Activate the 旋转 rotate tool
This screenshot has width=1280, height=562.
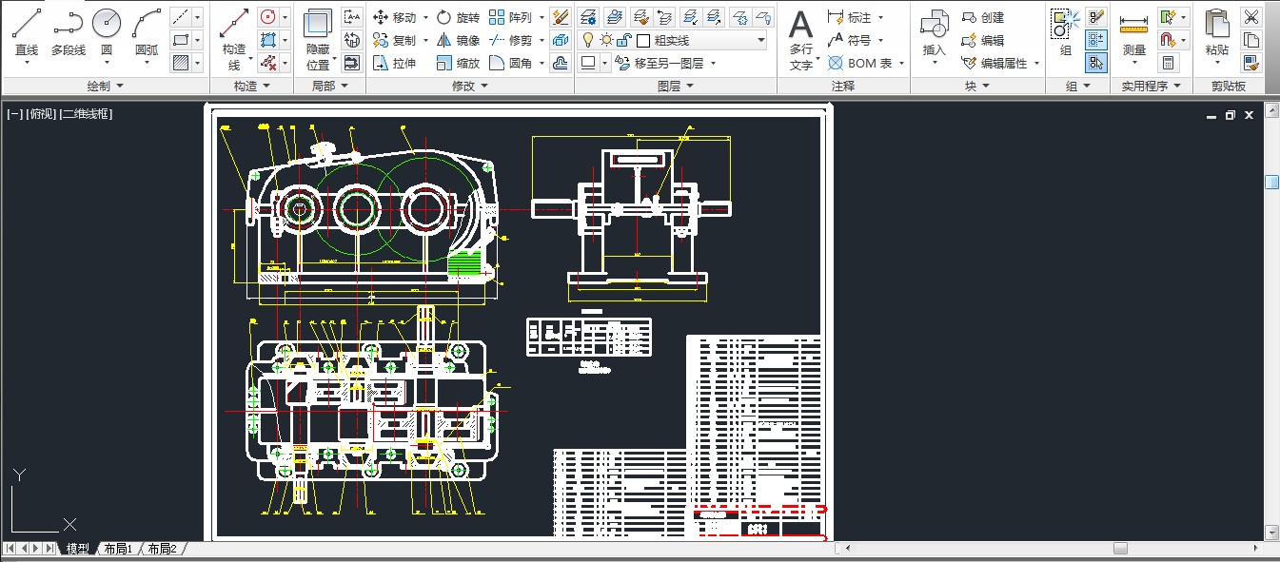[x=458, y=18]
